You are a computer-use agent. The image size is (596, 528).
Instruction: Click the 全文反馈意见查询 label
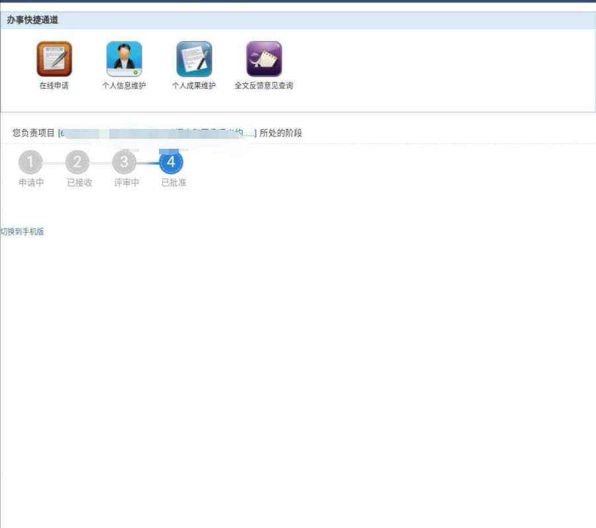tap(264, 85)
